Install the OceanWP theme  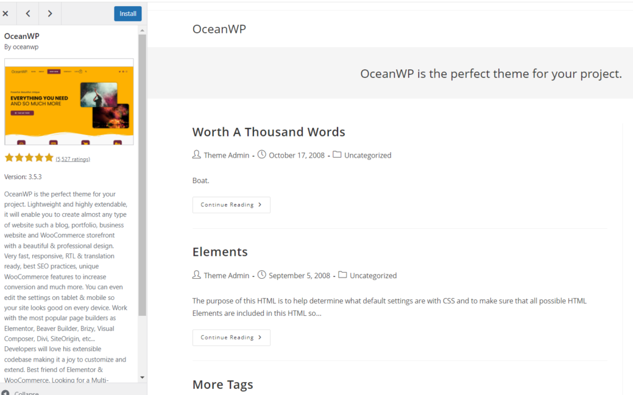point(127,14)
